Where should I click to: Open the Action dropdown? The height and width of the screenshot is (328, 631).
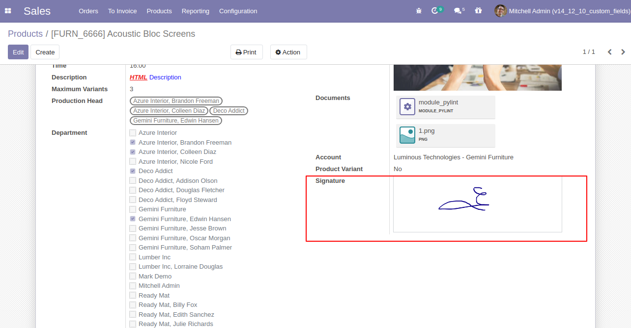[x=288, y=52]
